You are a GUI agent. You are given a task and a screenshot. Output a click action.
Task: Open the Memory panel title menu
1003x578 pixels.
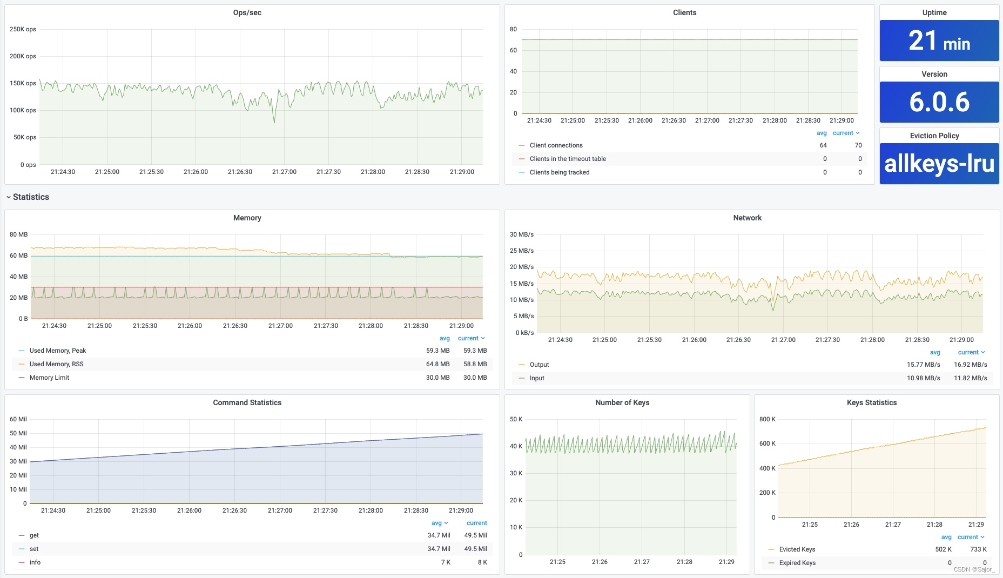pyautogui.click(x=247, y=218)
